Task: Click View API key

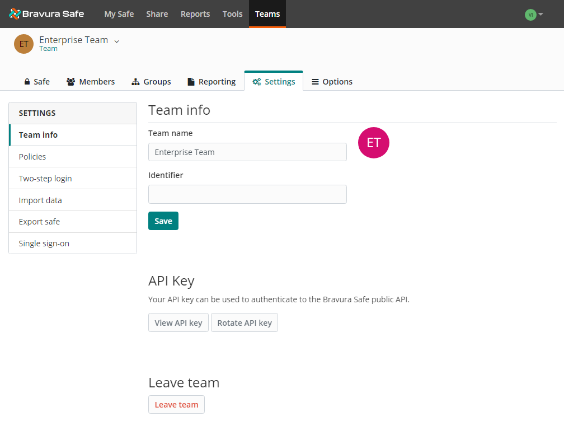Action: click(178, 322)
